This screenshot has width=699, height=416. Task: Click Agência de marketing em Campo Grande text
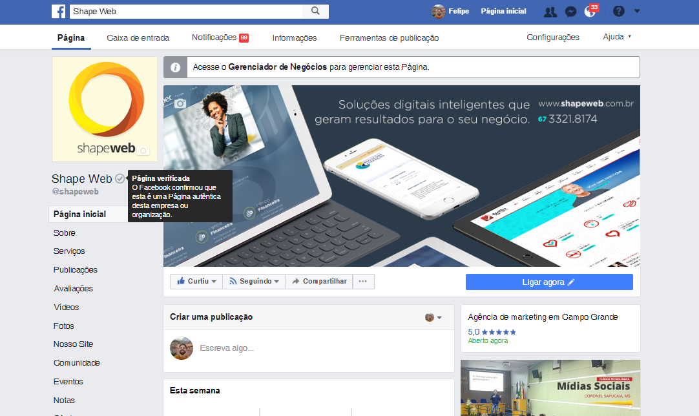(543, 317)
